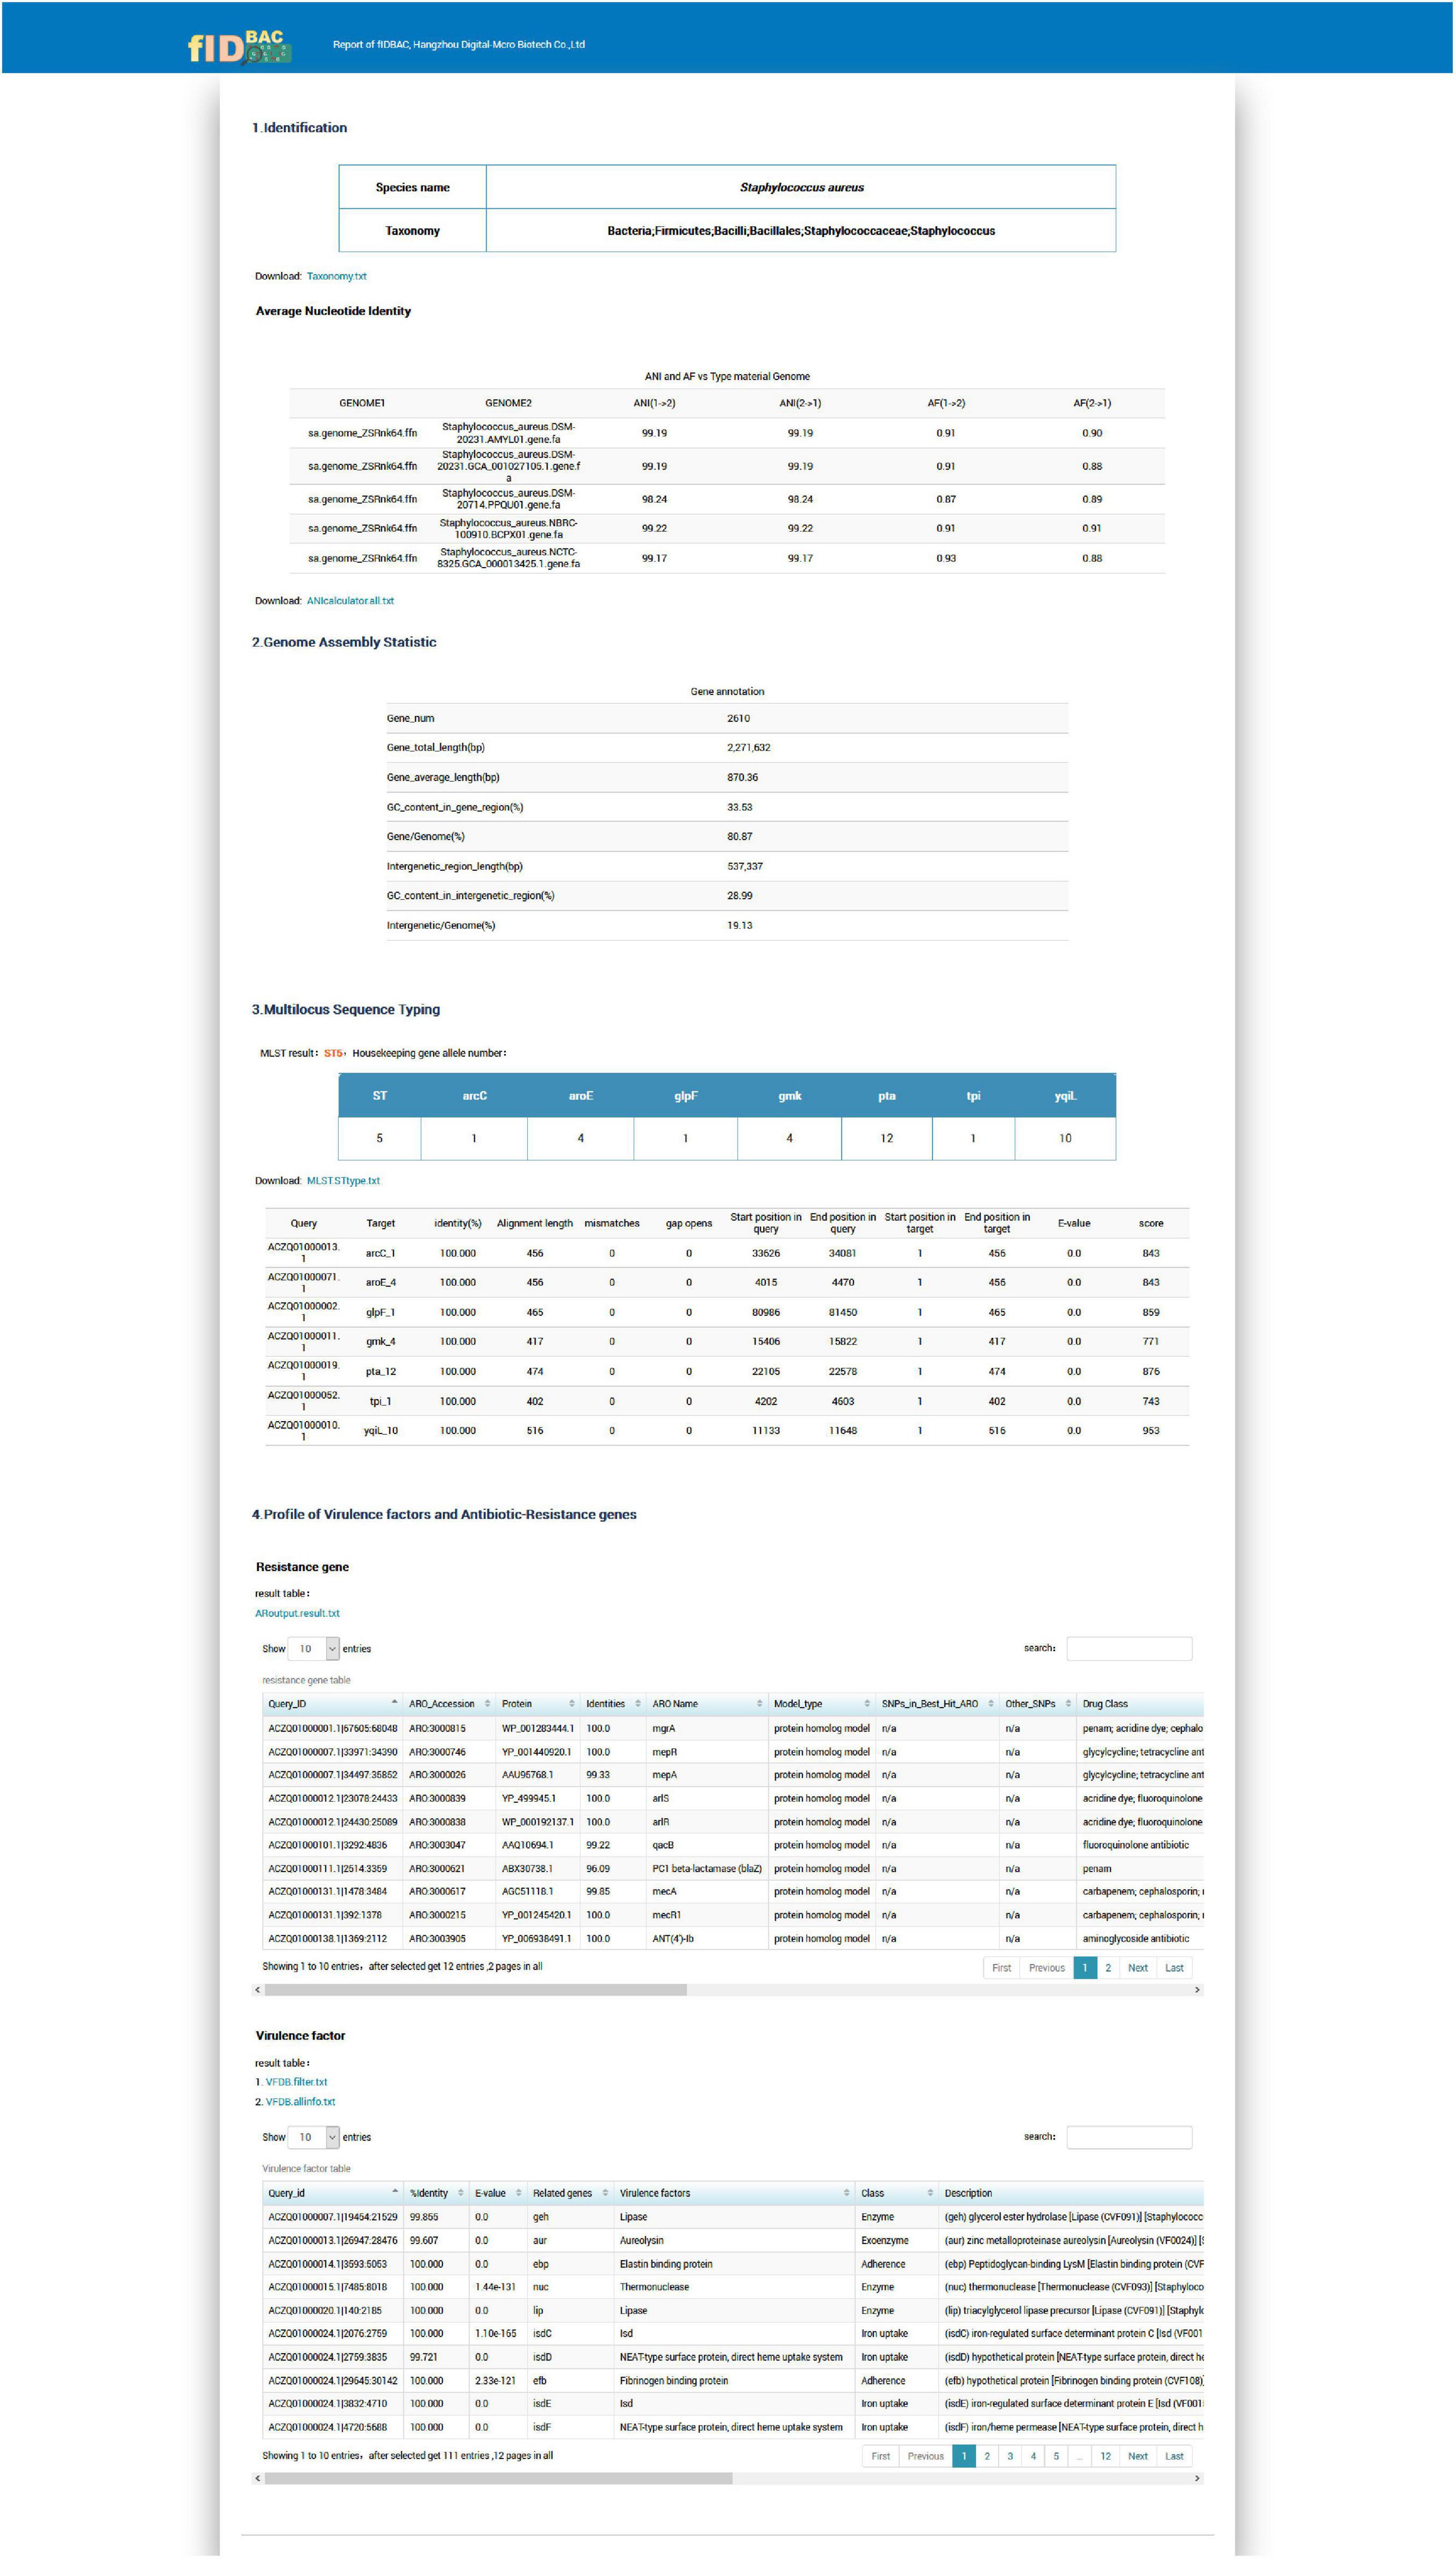This screenshot has height=2559, width=1456.
Task: Focus the virulence factor search field
Action: click(1129, 2137)
